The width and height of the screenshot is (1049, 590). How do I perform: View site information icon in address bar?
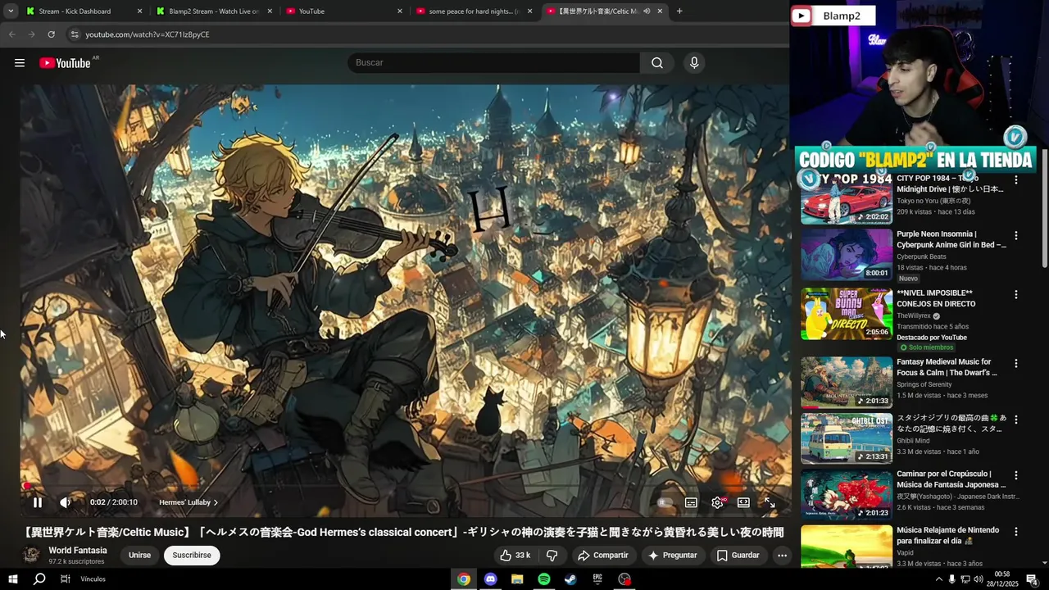pos(74,34)
